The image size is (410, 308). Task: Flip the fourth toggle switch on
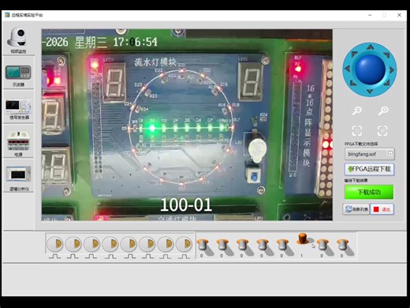(x=263, y=245)
